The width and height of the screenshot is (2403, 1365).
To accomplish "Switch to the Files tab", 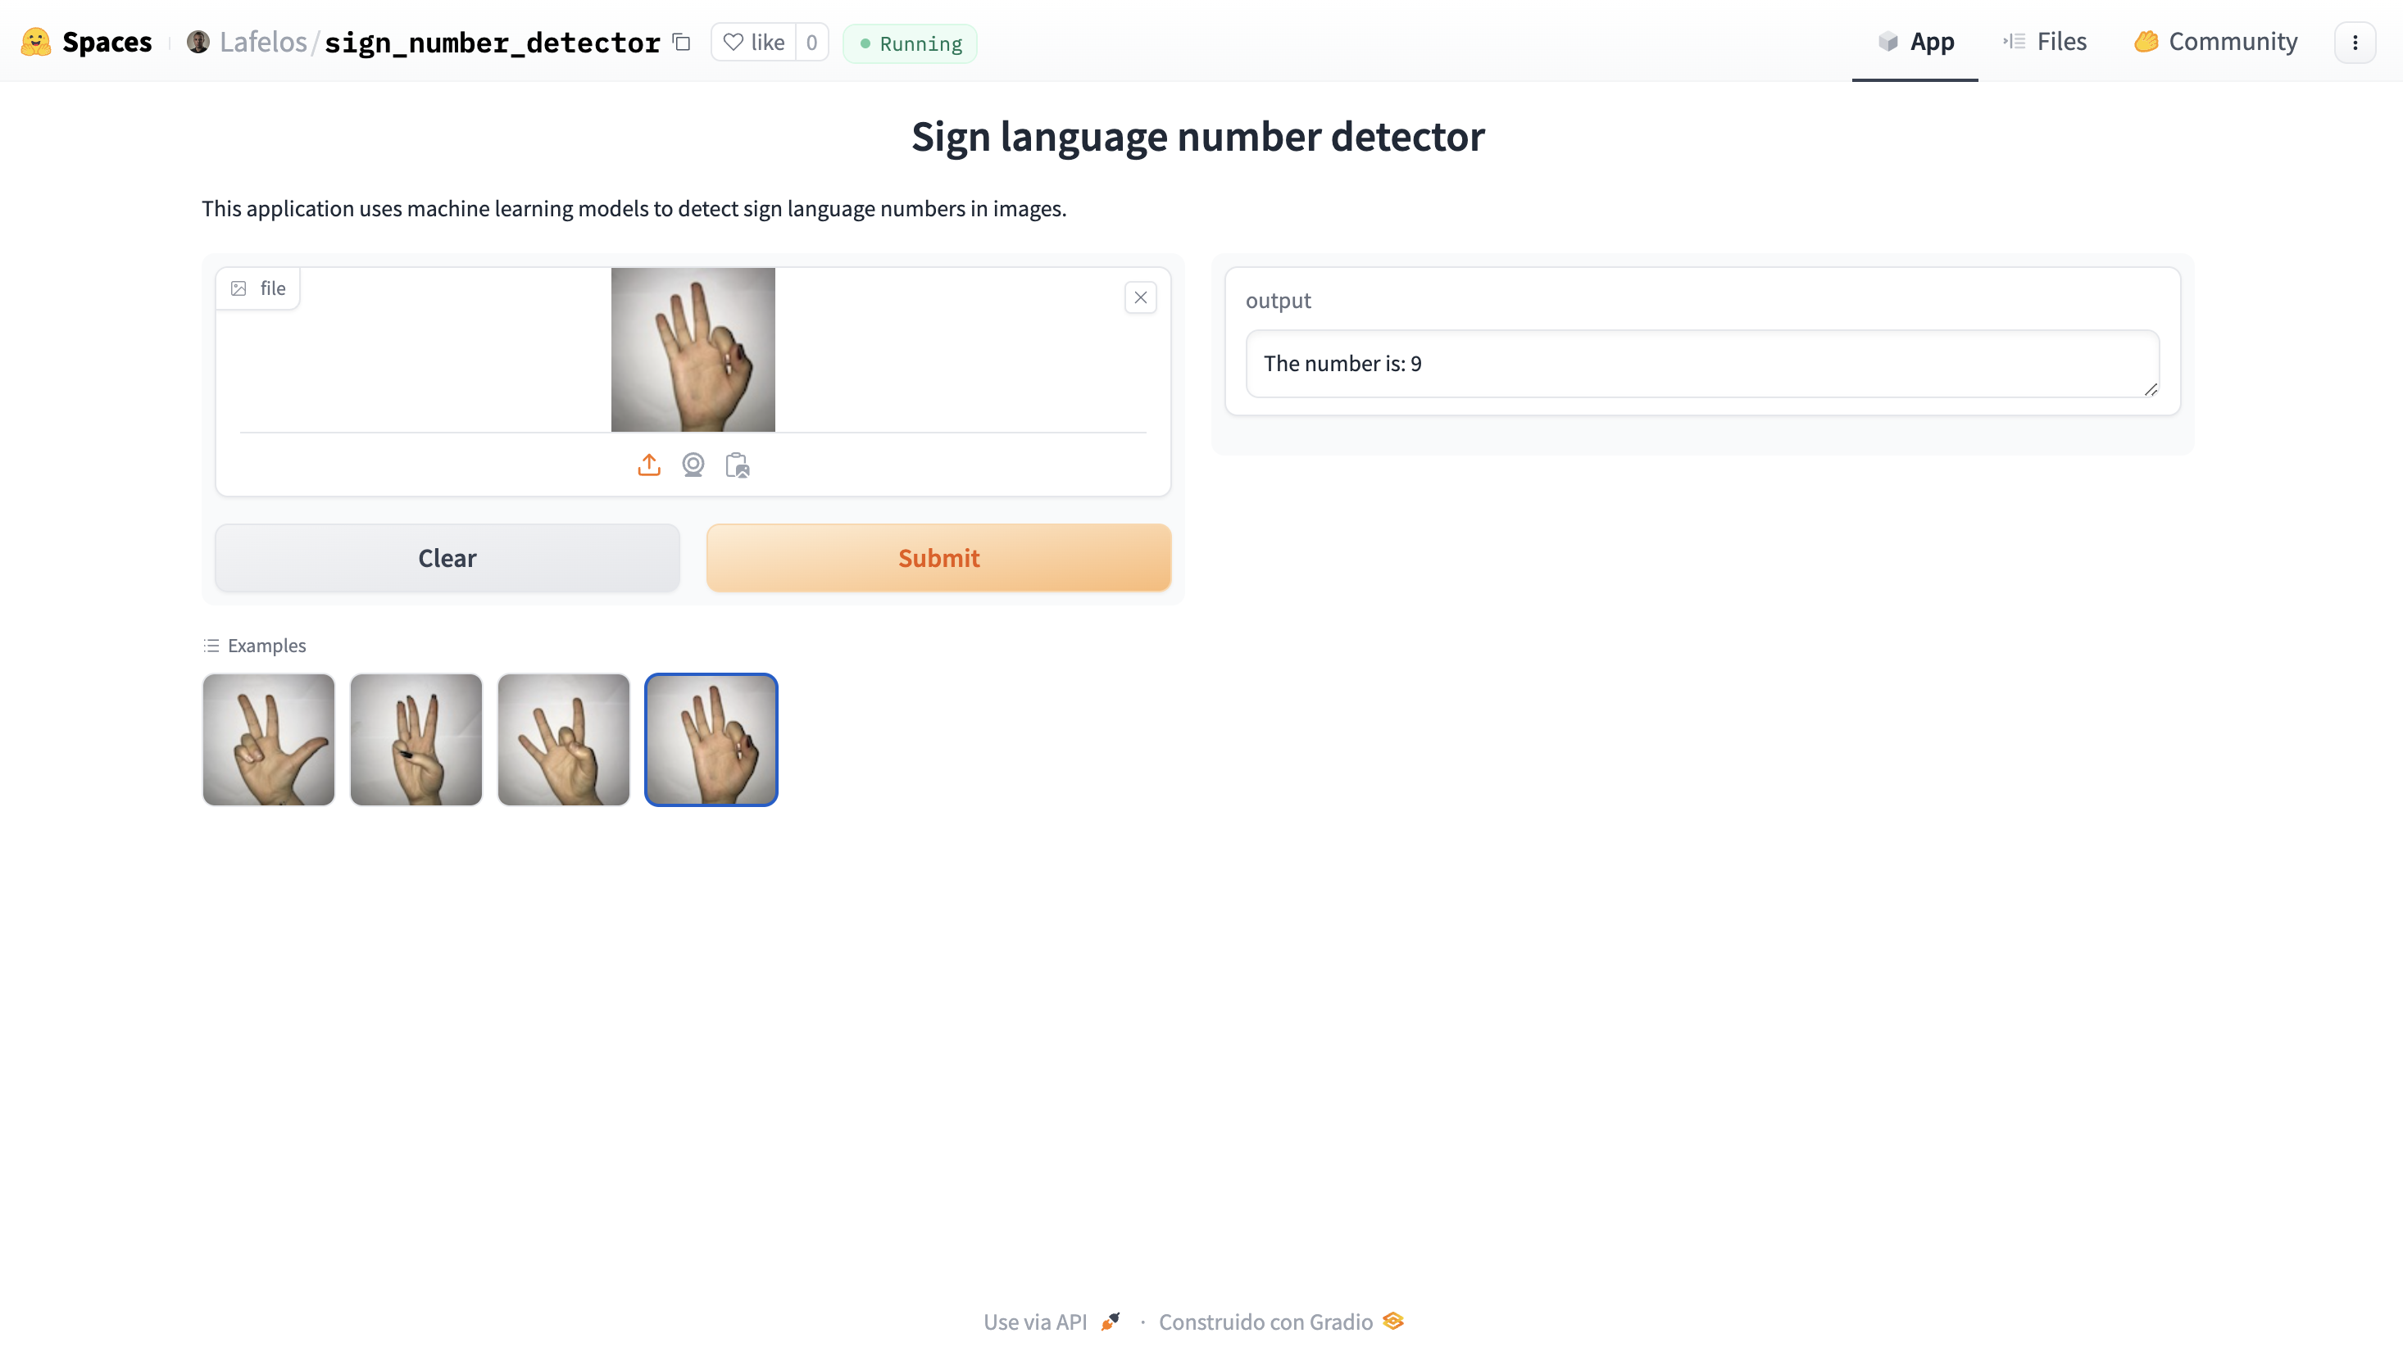I will pos(2045,42).
